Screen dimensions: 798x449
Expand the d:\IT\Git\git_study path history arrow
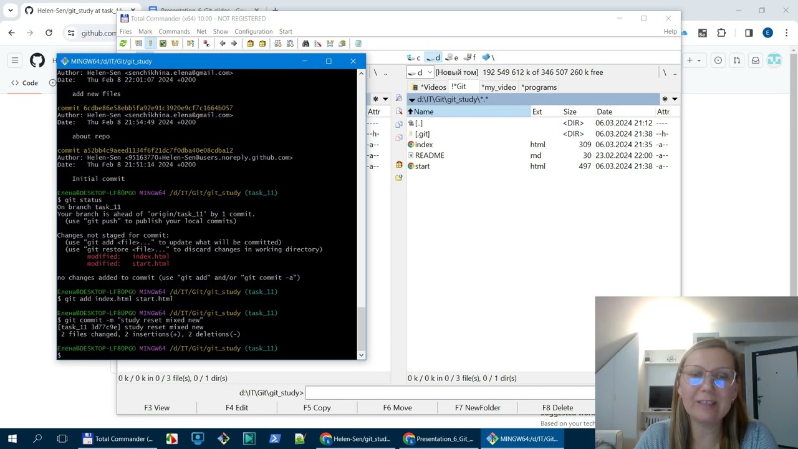point(411,100)
